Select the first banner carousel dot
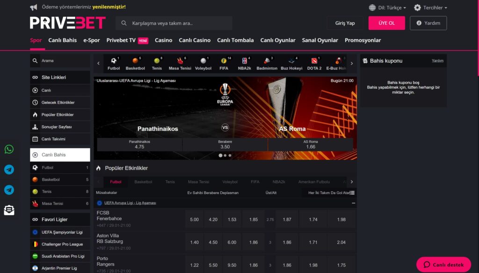Viewport: 479px width, 273px height. tap(220, 156)
